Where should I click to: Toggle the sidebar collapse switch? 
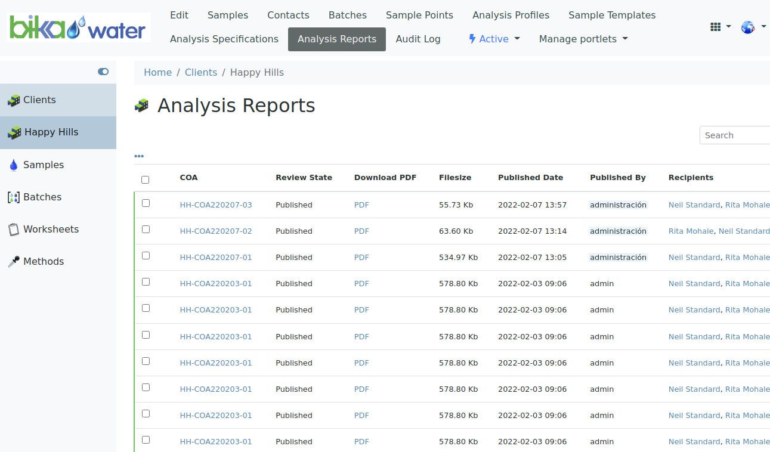pos(103,72)
